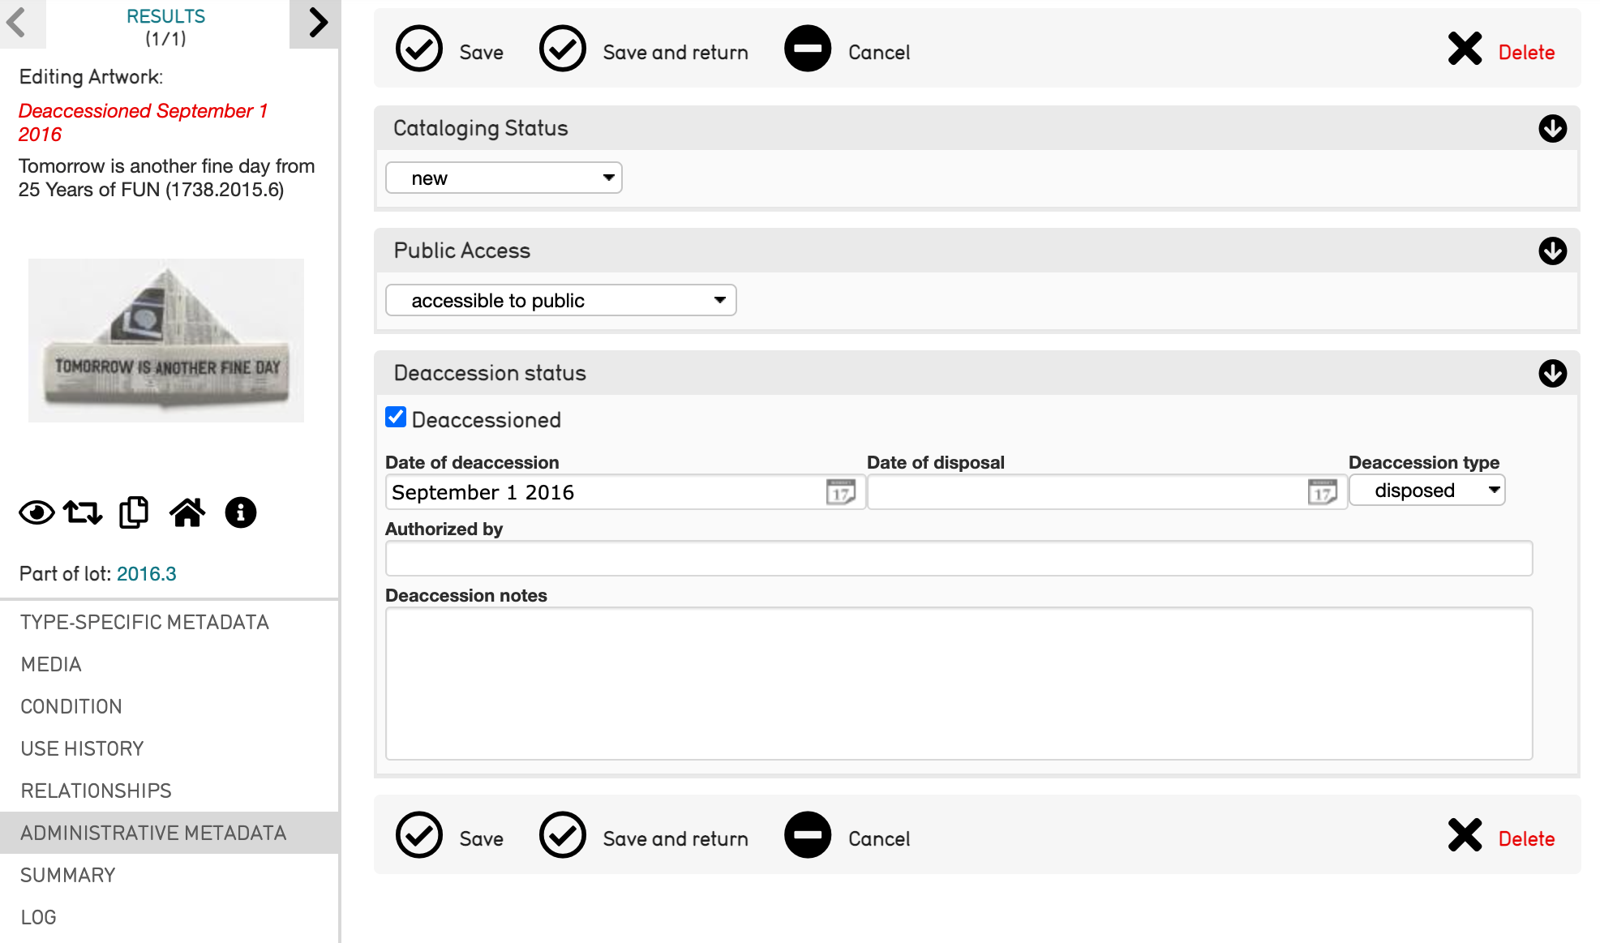This screenshot has height=943, width=1600.
Task: Click the eye icon under the artwork
Action: 36,512
